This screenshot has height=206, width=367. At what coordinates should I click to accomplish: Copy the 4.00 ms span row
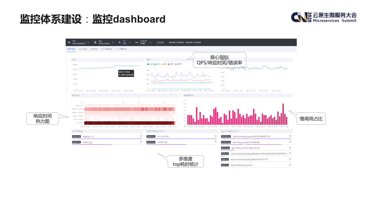coord(290,159)
